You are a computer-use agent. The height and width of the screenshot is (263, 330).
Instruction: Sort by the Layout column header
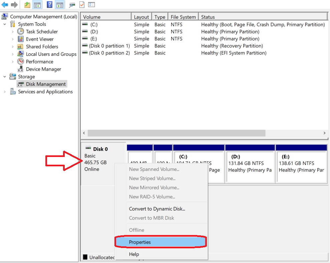tap(141, 17)
